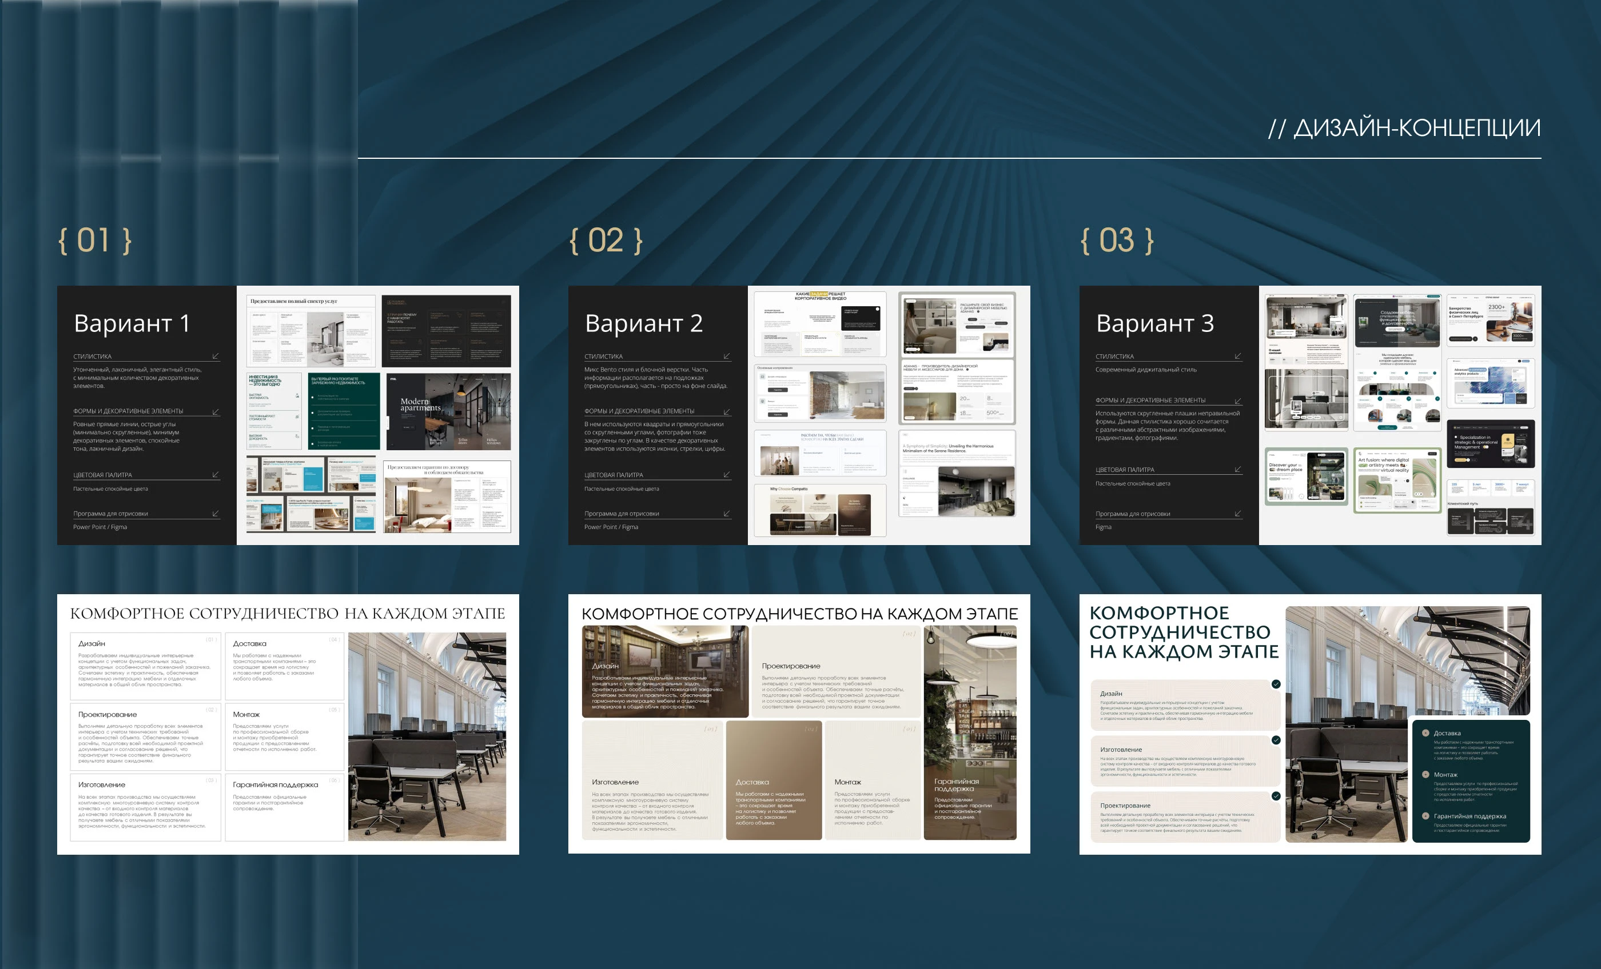Viewport: 1601px width, 969px height.
Task: Click arrow icon by ФОРМЫ И ДЕКОРАТИВНЫЕ ЭЛЕМЕНТЫ in Вариант 1
Action: pyautogui.click(x=216, y=411)
